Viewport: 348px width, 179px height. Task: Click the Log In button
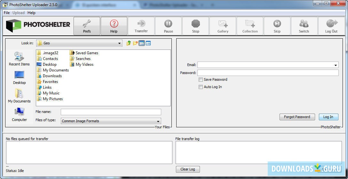(x=328, y=117)
